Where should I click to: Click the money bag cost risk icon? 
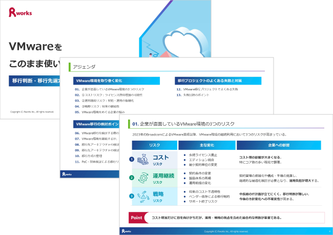(x=143, y=160)
